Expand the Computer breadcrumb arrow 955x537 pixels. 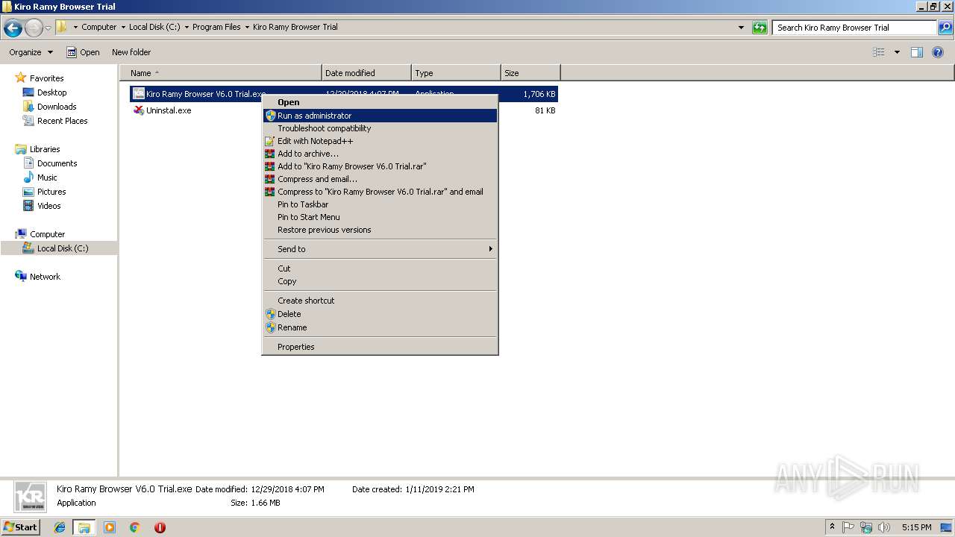click(x=123, y=27)
